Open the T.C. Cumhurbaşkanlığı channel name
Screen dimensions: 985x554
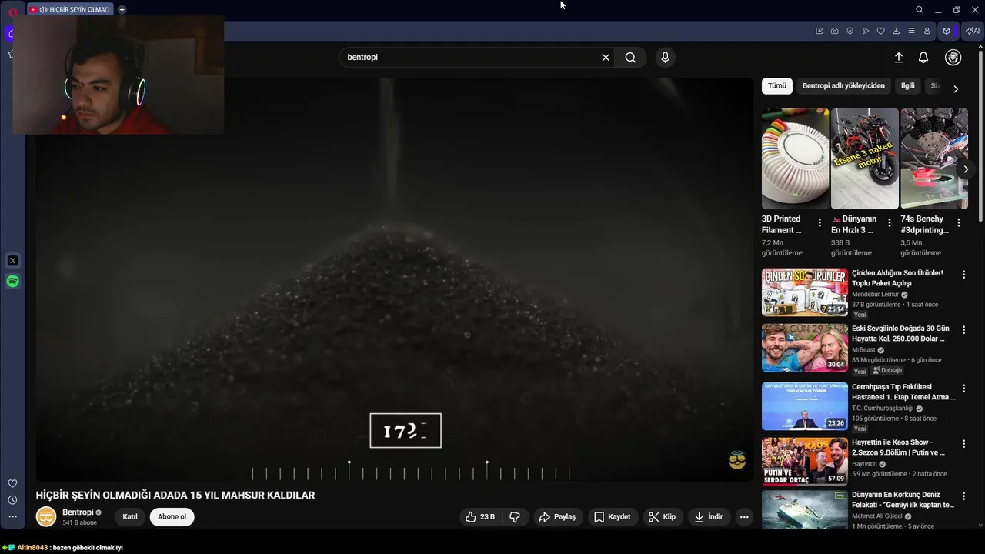[882, 409]
